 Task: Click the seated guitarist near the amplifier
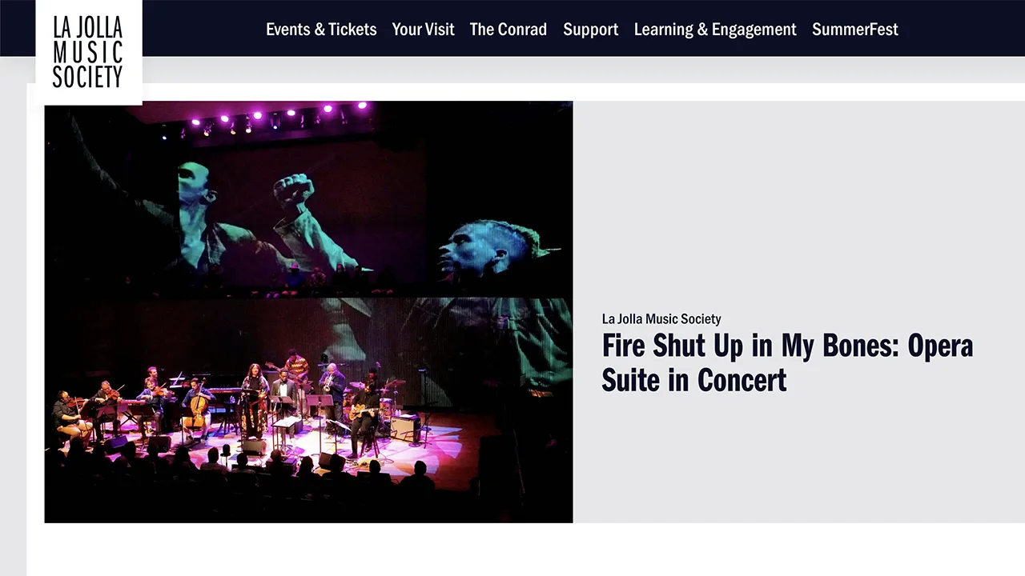[x=364, y=418]
